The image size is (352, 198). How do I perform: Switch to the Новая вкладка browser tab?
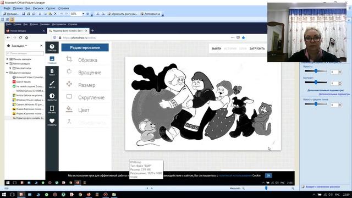25,31
